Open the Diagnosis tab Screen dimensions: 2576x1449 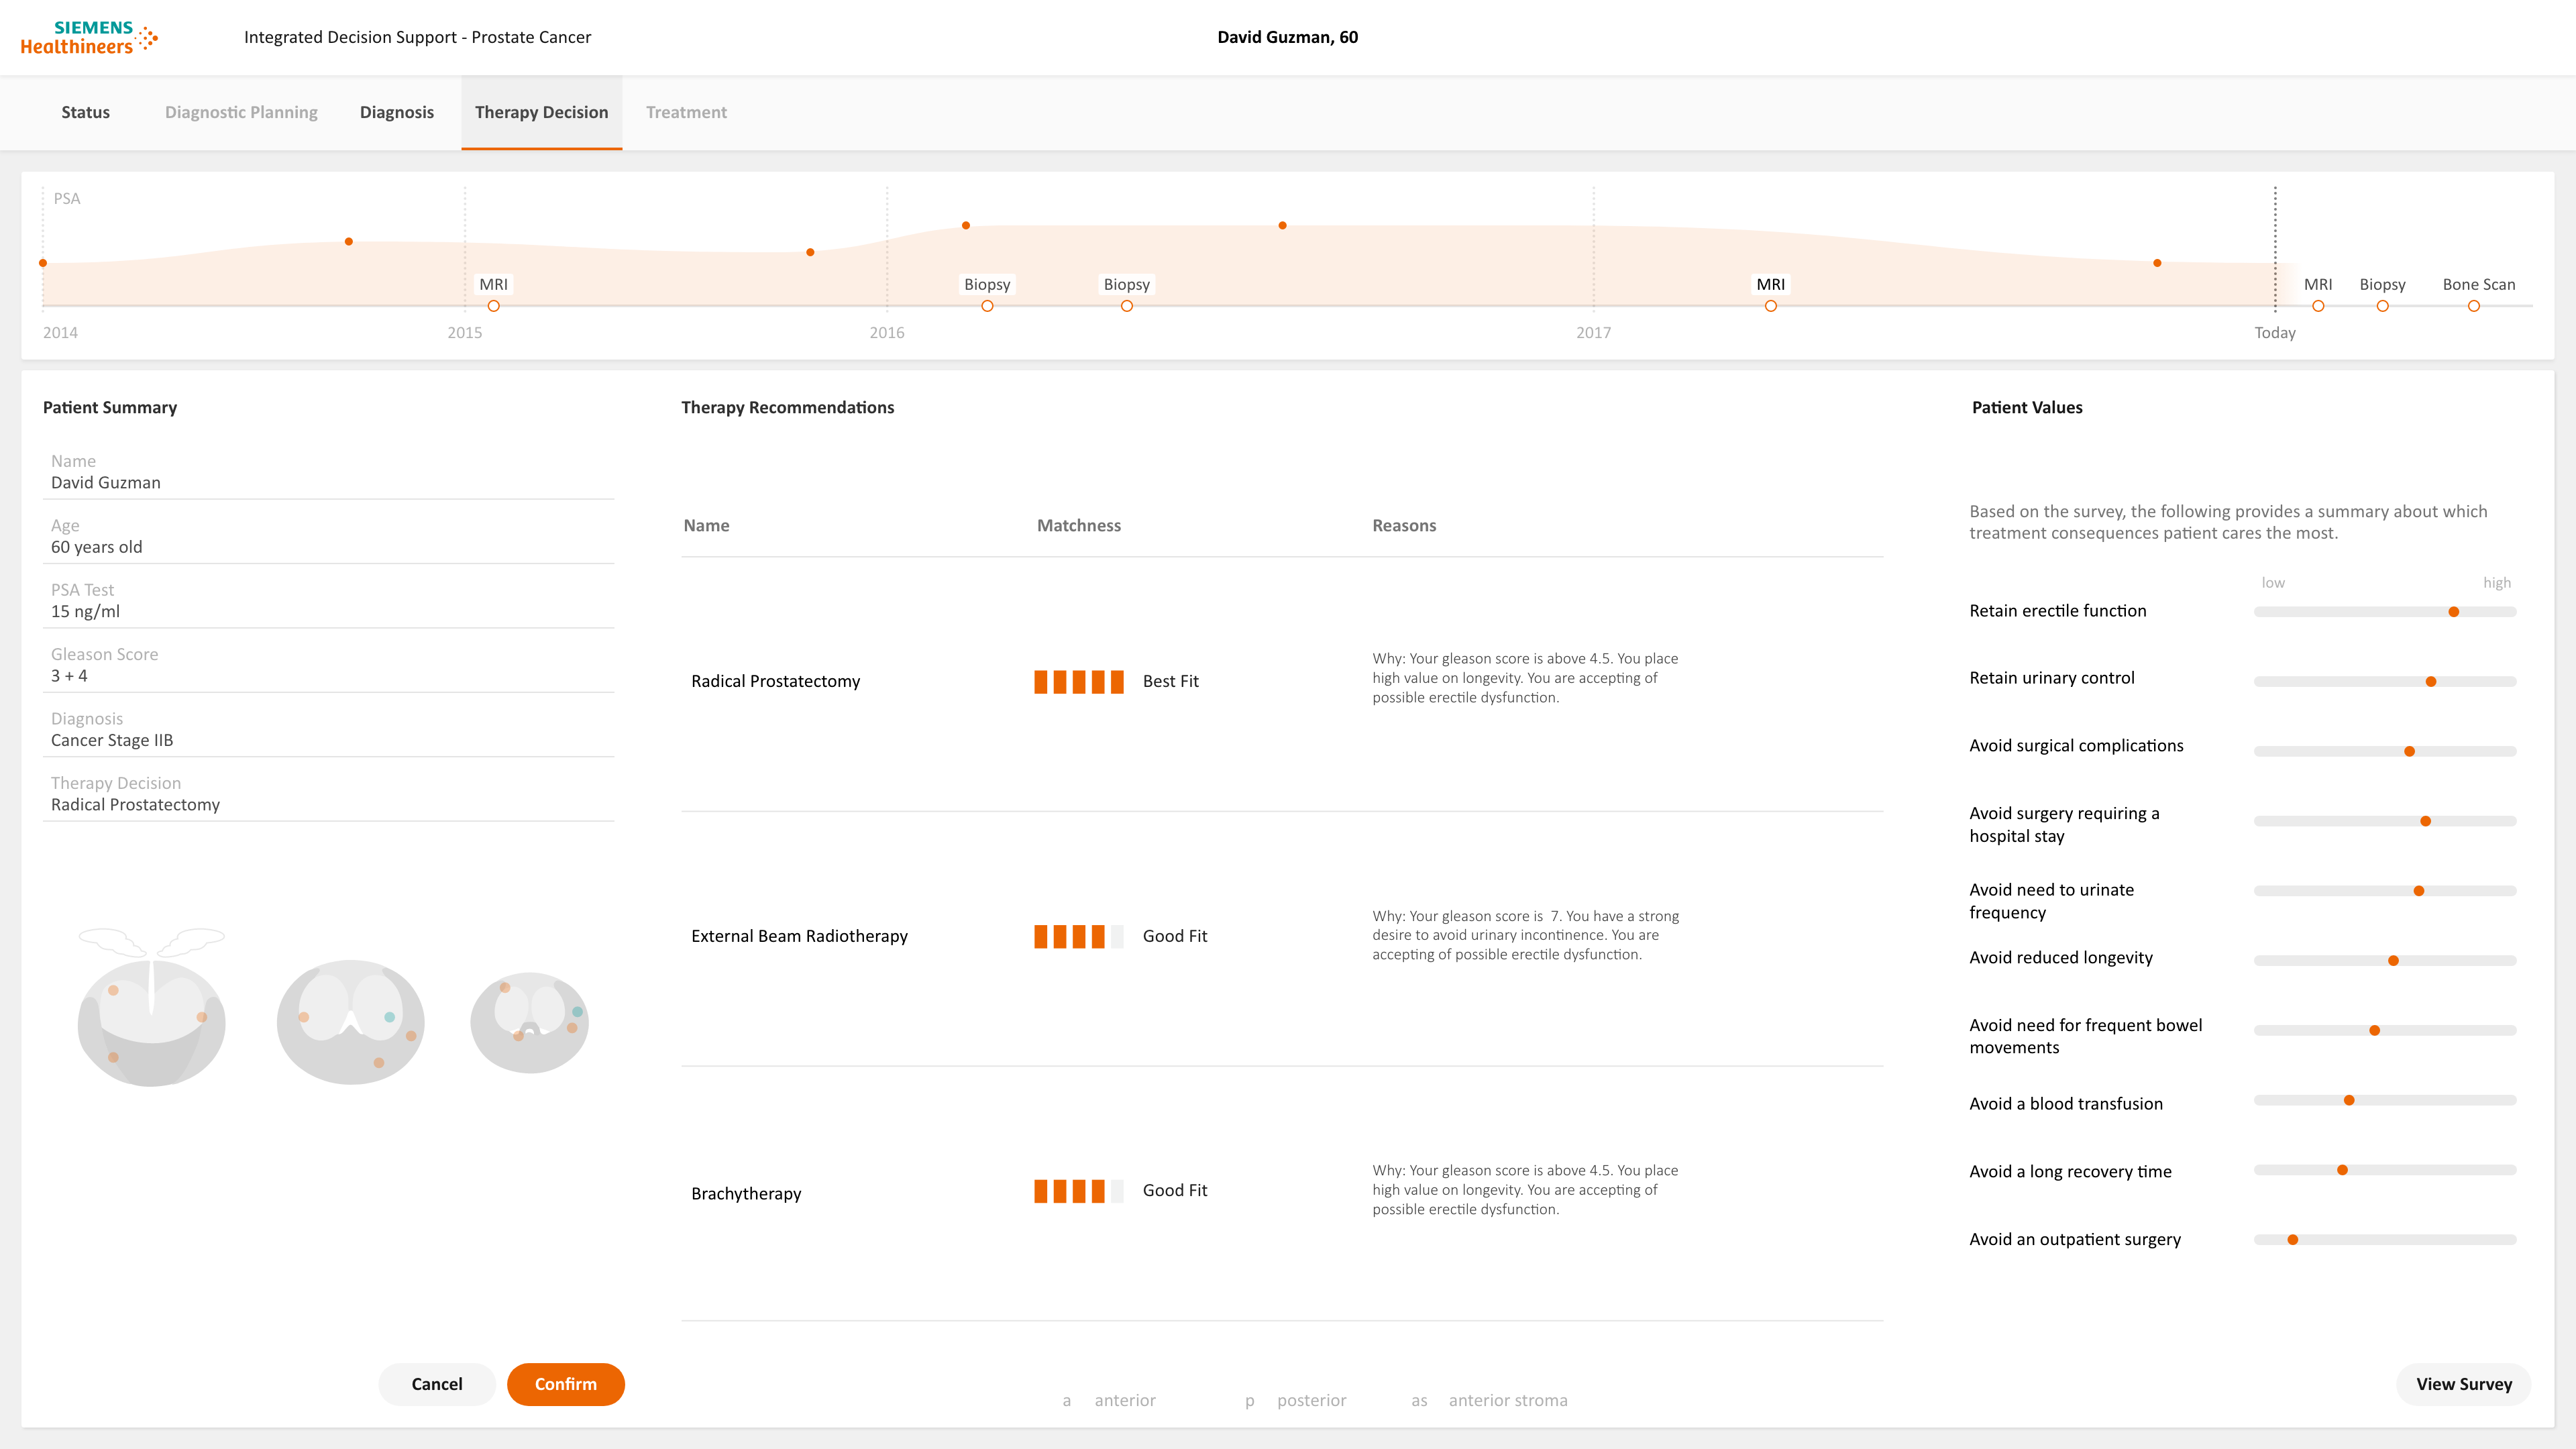[397, 112]
